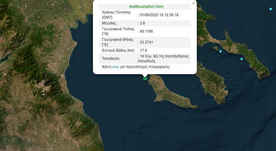The height and width of the screenshot is (151, 276).
Task: Click the 'Χρόνος Γέννησης [GMT]' label
Action: [x=116, y=15]
